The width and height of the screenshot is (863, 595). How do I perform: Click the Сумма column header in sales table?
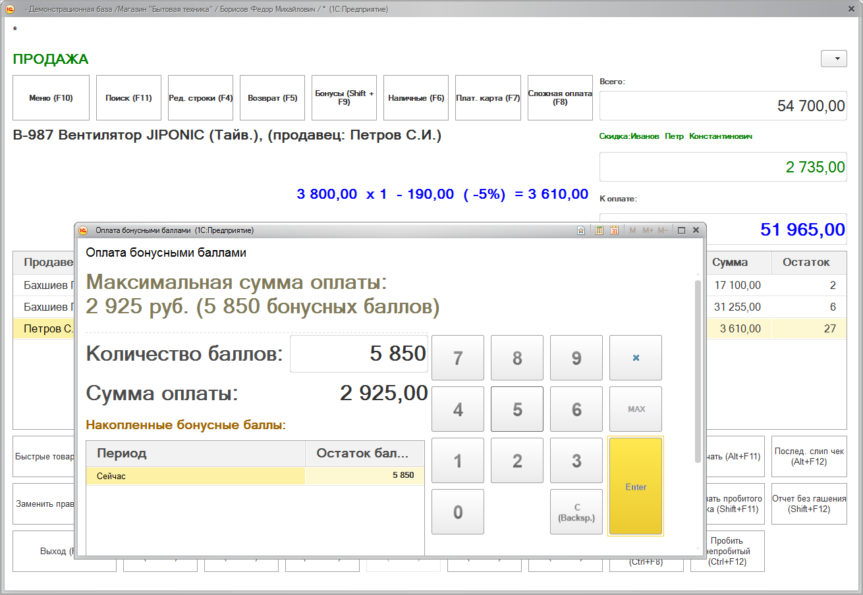[738, 262]
